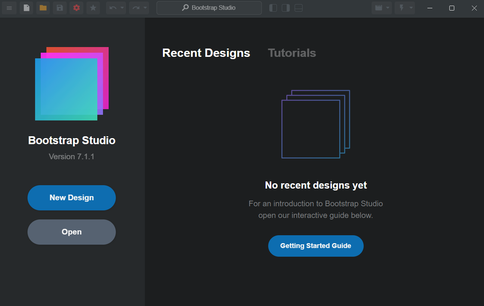The image size is (484, 306).
Task: Click the Version 7.1.1 text
Action: 72,157
